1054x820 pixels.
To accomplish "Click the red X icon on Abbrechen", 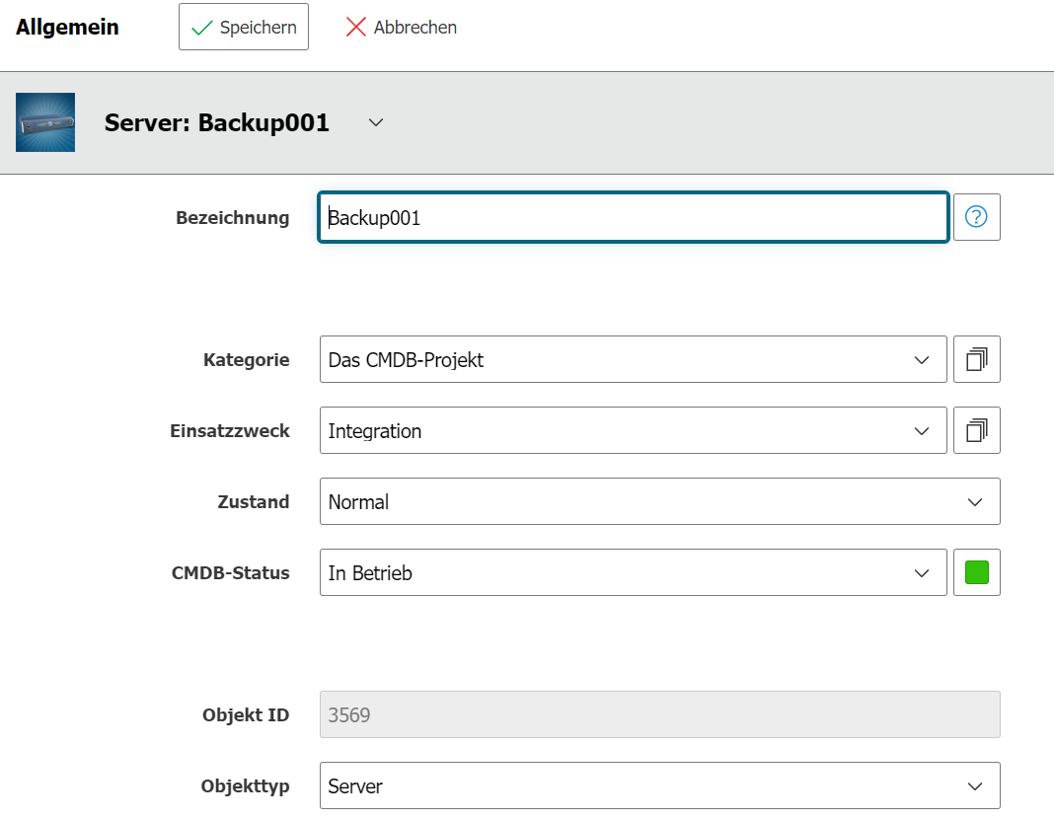I will [x=356, y=28].
